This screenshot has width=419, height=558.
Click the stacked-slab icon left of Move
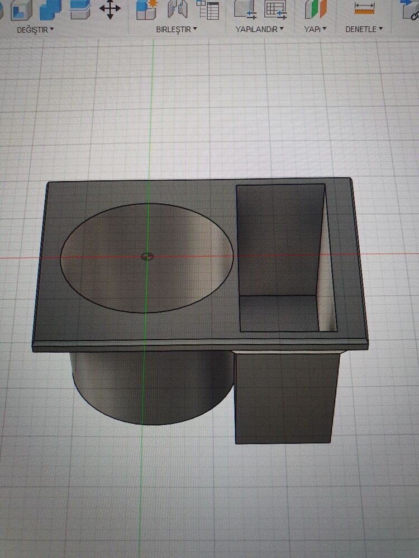(80, 9)
